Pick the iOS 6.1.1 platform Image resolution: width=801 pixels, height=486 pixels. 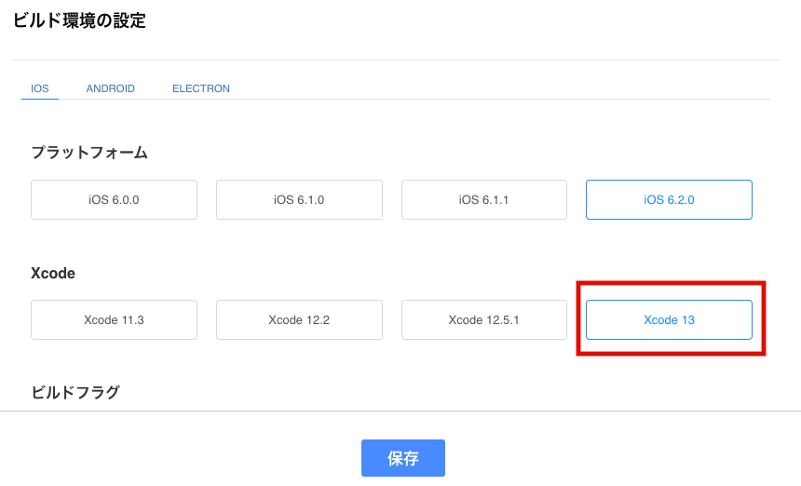(x=483, y=199)
